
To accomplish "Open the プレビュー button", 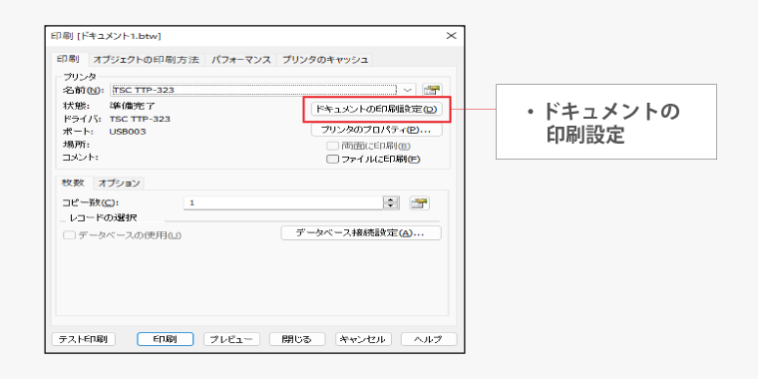I will click(x=231, y=339).
